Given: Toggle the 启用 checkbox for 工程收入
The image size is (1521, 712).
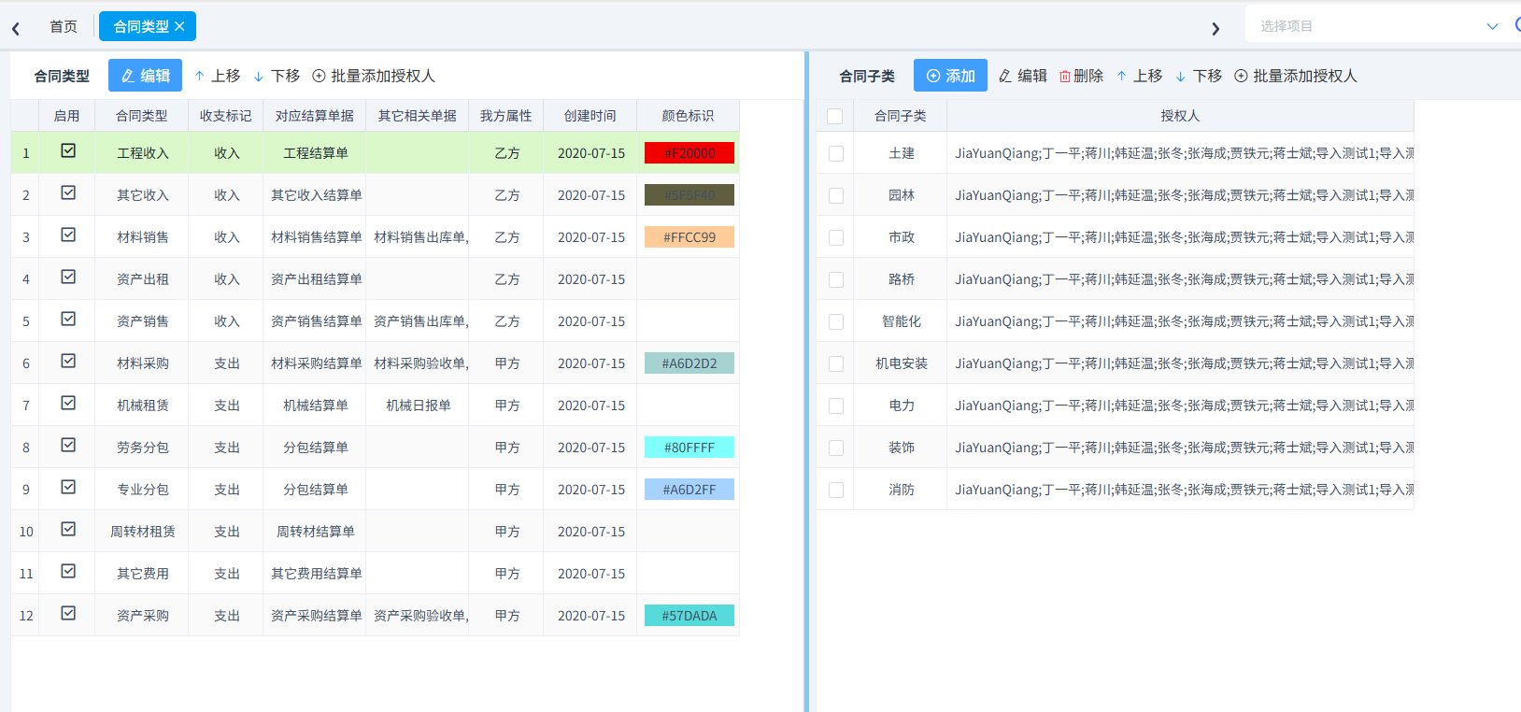Looking at the screenshot, I should point(68,150).
